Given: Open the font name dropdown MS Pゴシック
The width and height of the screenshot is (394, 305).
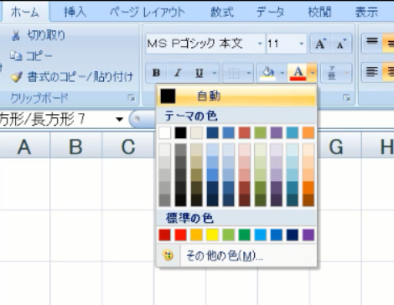Looking at the screenshot, I should click(x=260, y=44).
